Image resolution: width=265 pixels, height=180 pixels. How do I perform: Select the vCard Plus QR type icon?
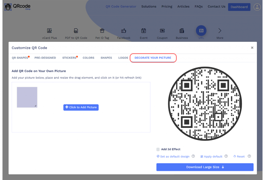point(49,31)
